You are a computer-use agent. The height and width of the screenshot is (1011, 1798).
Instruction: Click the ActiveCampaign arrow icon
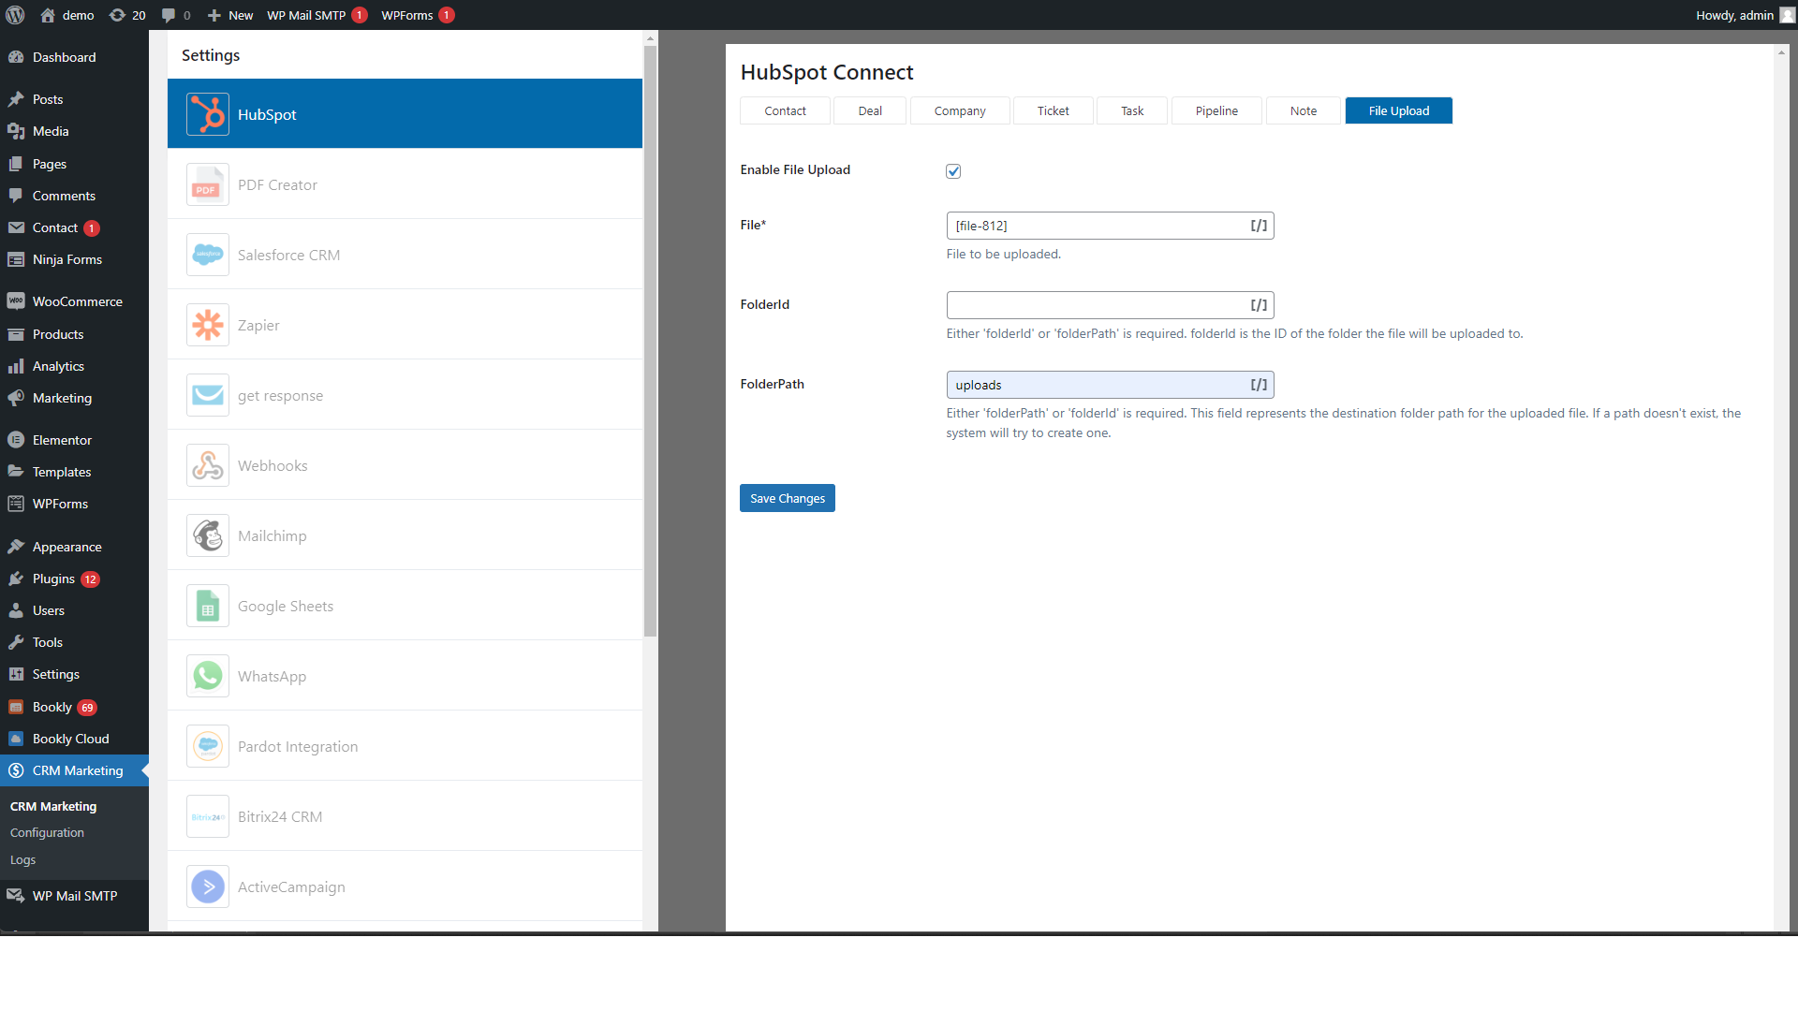tap(207, 886)
